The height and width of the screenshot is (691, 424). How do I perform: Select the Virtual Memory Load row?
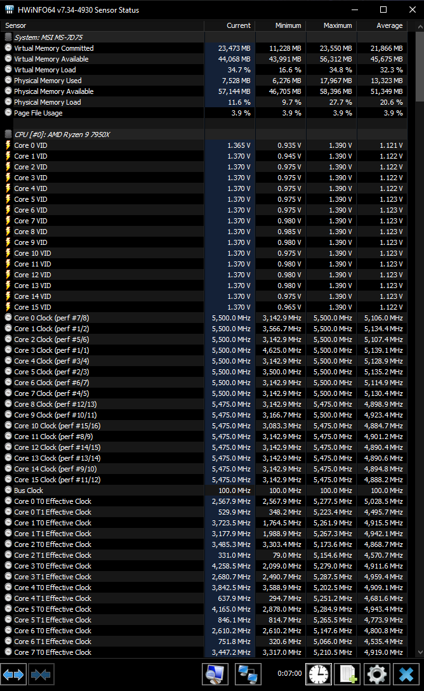(204, 70)
